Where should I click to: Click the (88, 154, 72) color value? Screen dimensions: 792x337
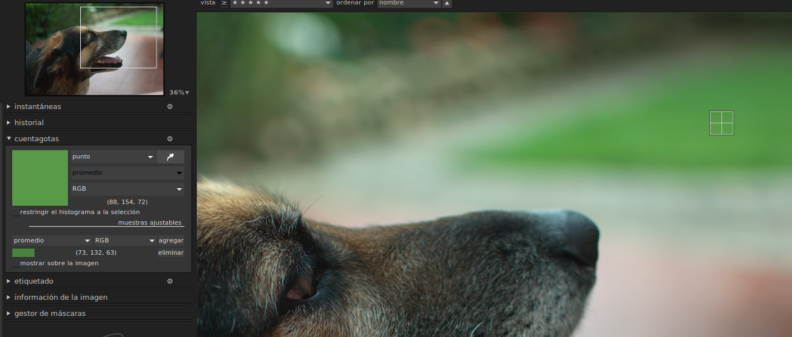tap(127, 202)
